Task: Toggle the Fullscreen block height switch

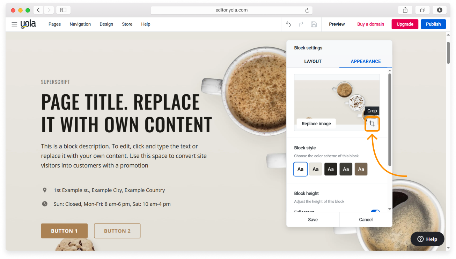Action: pyautogui.click(x=375, y=211)
